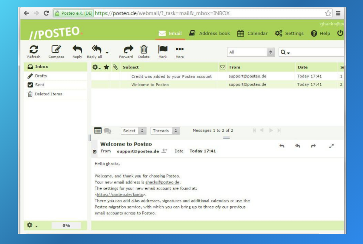Viewport: 363px width, 244px height.
Task: Click the //POSTEO logo
Action: [x=55, y=33]
